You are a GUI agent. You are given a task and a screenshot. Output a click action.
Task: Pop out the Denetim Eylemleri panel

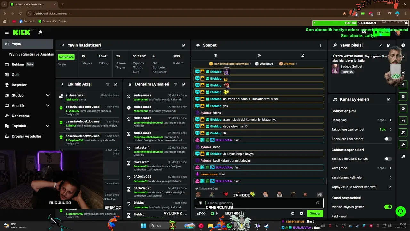pos(184,84)
